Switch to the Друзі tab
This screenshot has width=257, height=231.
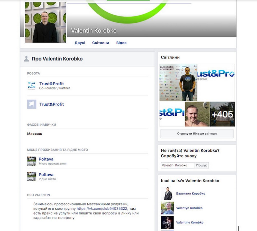click(x=80, y=43)
